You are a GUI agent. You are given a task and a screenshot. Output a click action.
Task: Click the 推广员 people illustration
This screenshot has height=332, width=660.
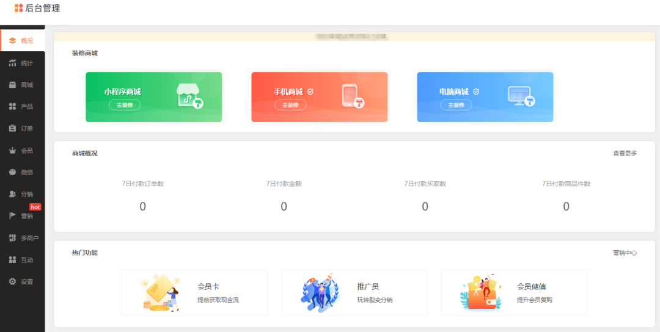click(320, 292)
